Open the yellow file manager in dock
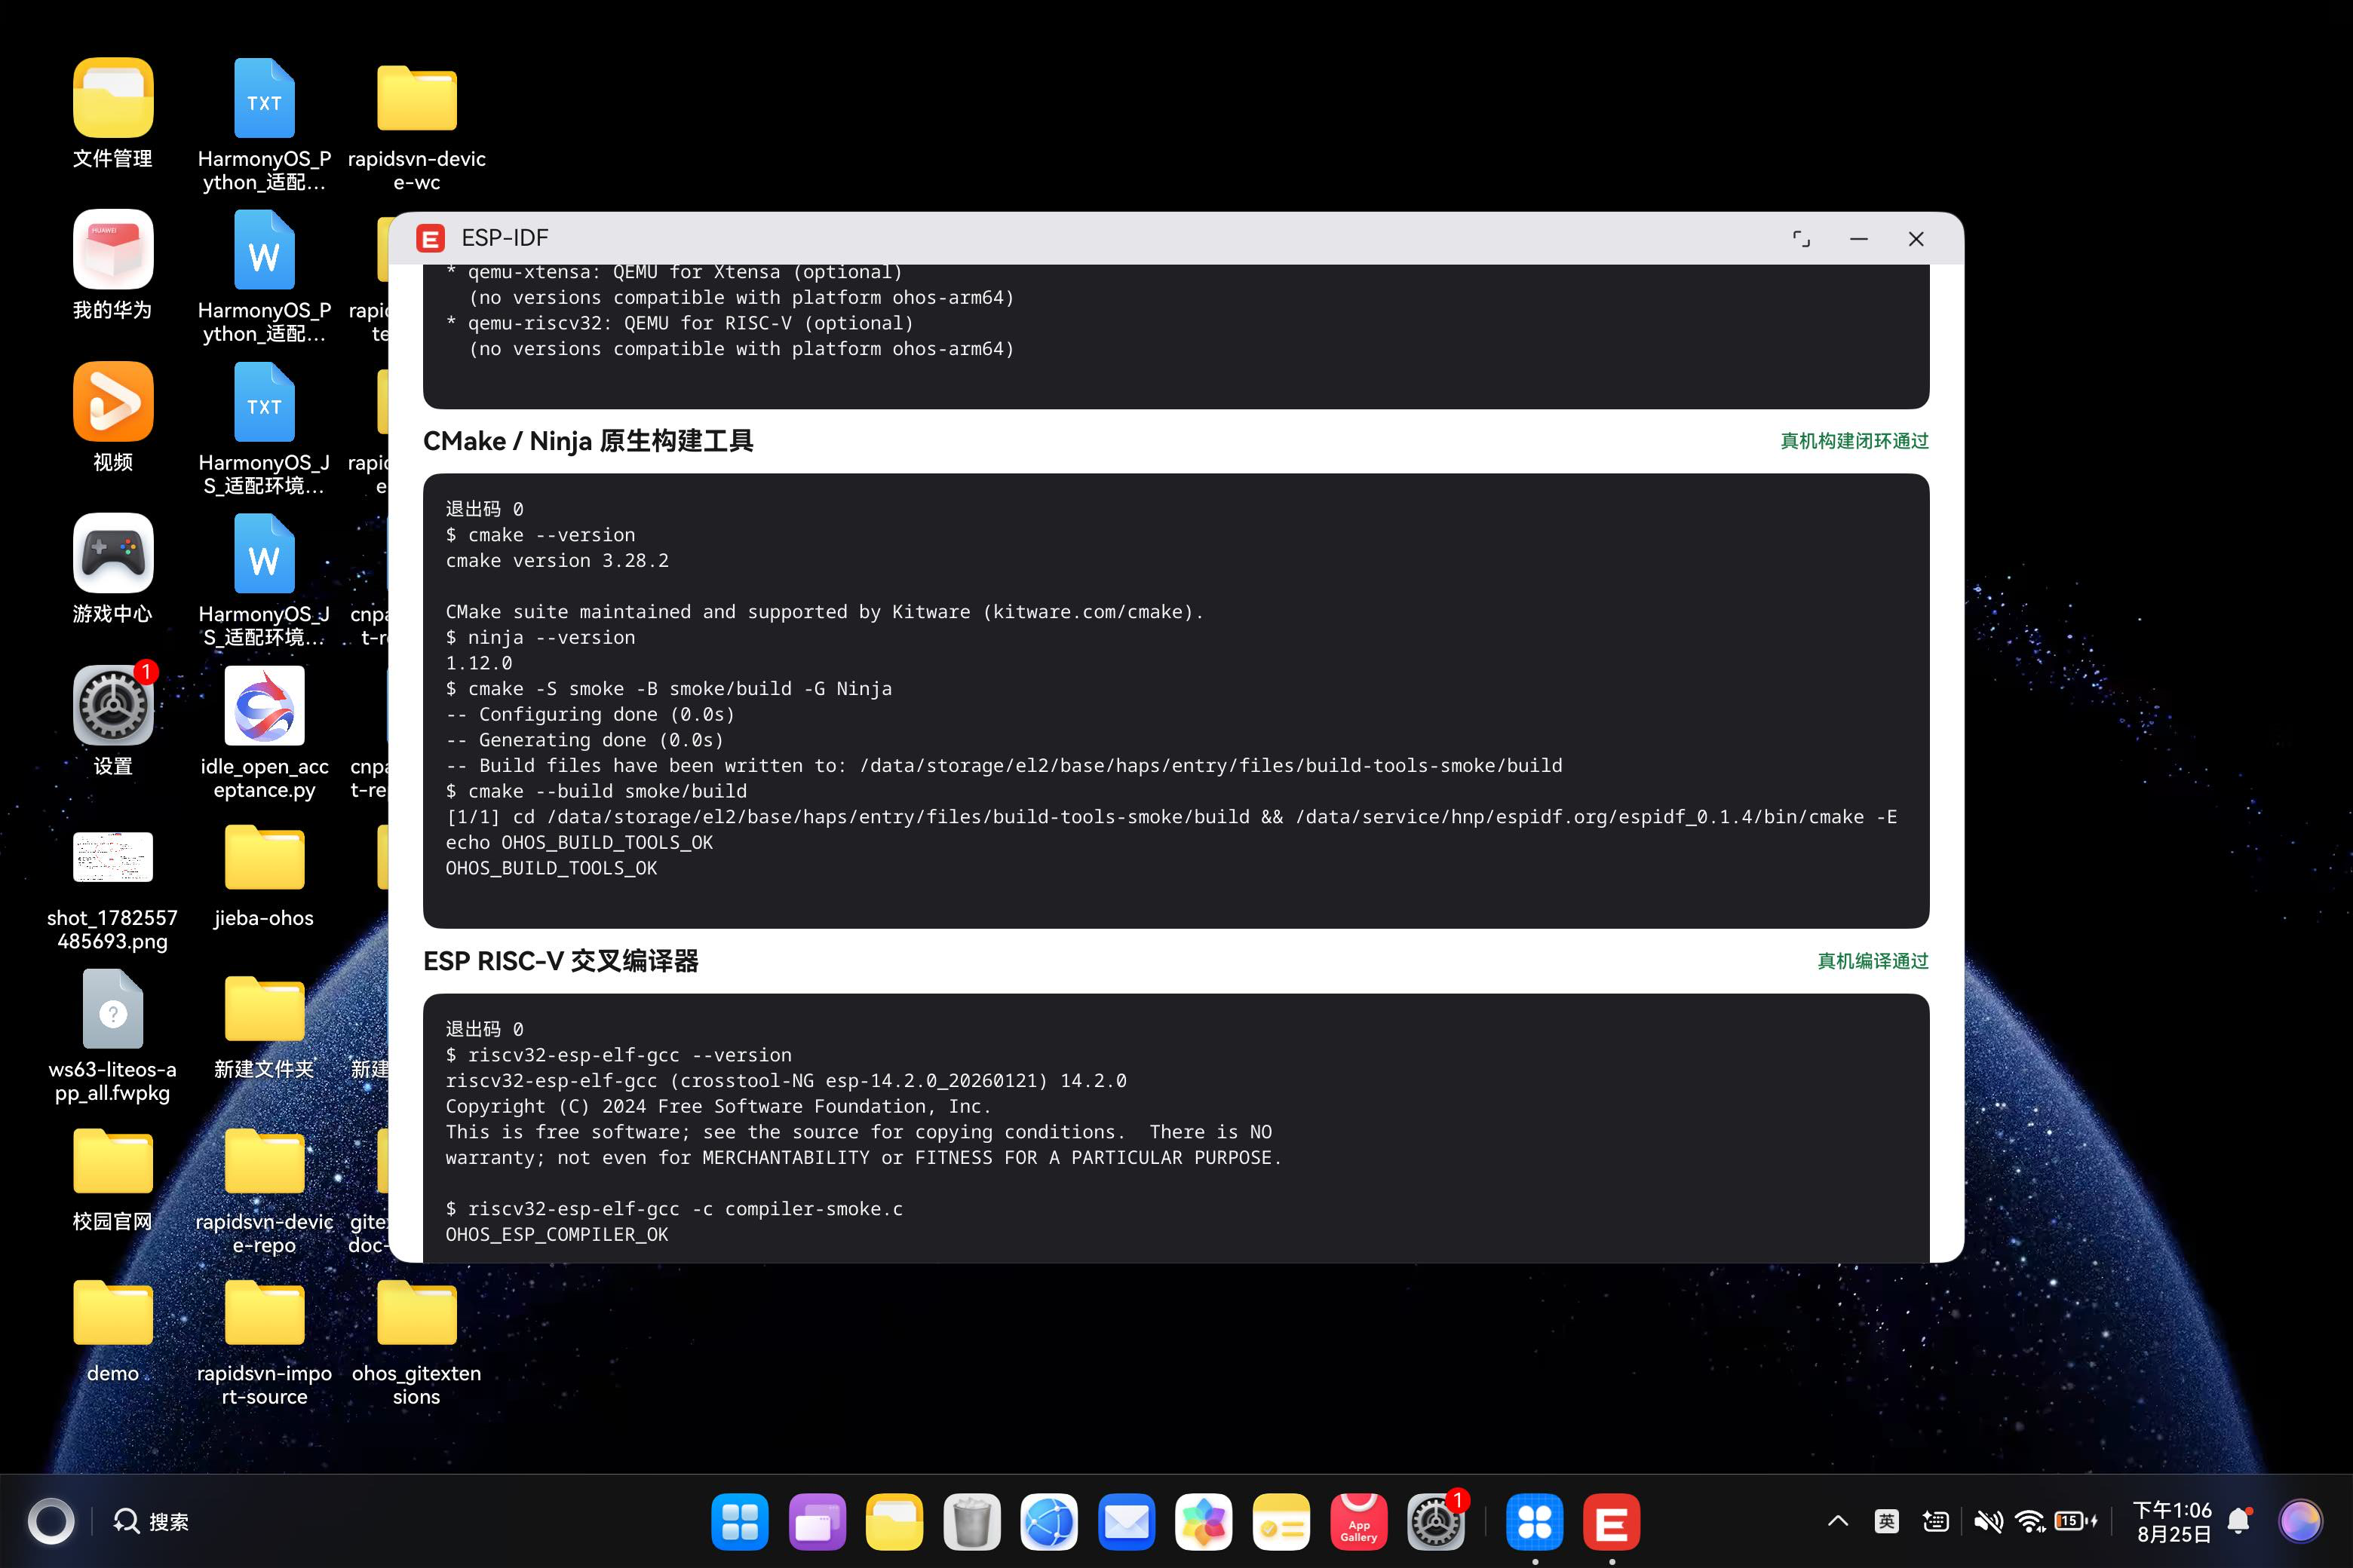The image size is (2353, 1568). pyautogui.click(x=894, y=1521)
